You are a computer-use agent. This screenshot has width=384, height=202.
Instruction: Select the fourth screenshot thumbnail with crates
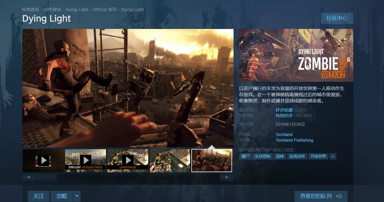[x=170, y=161]
